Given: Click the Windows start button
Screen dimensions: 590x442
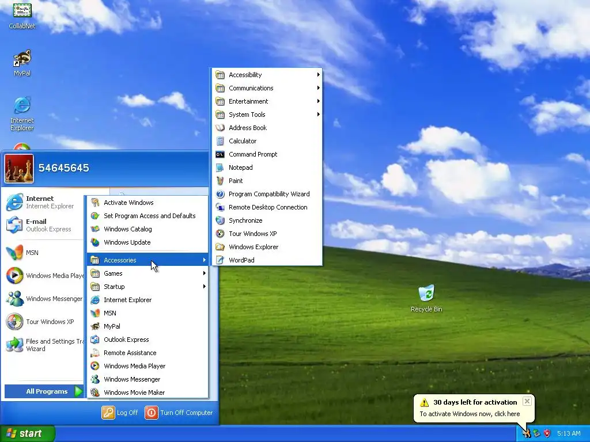Looking at the screenshot, I should [x=27, y=433].
